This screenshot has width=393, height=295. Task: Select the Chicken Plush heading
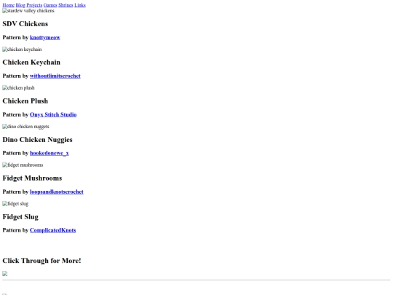coord(25,101)
